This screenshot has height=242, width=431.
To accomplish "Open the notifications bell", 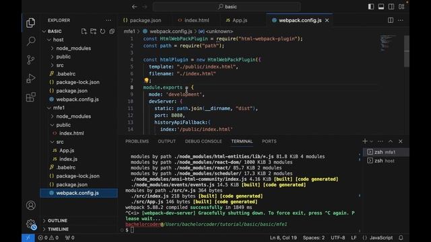I will tap(401, 237).
